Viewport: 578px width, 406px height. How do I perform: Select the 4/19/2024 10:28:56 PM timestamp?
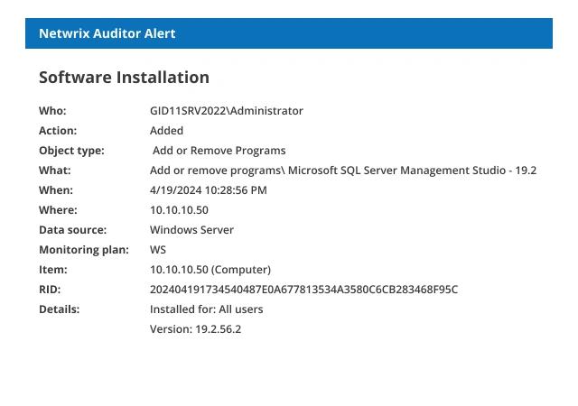click(209, 190)
